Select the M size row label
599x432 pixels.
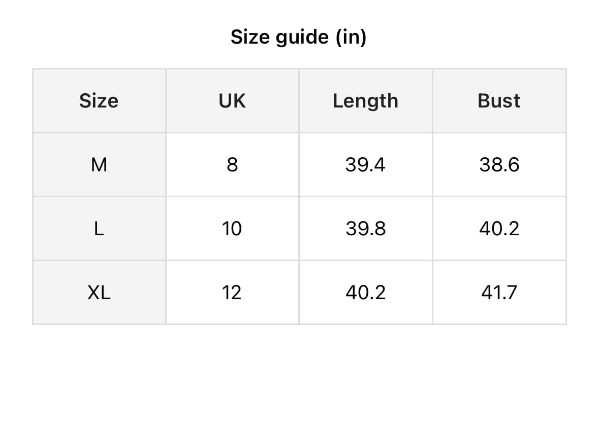[99, 165]
